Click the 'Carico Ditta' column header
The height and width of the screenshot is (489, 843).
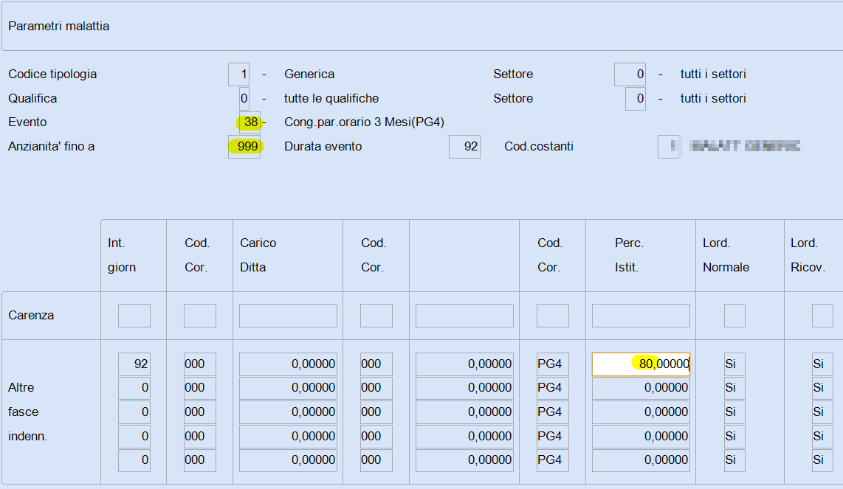258,255
